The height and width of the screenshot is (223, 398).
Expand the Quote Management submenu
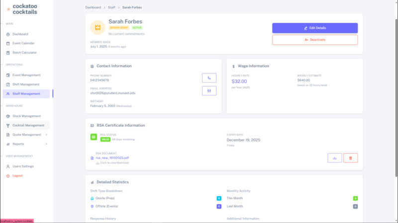[46, 134]
